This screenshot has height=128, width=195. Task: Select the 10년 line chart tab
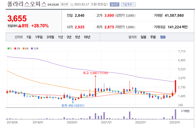pyautogui.click(x=87, y=37)
